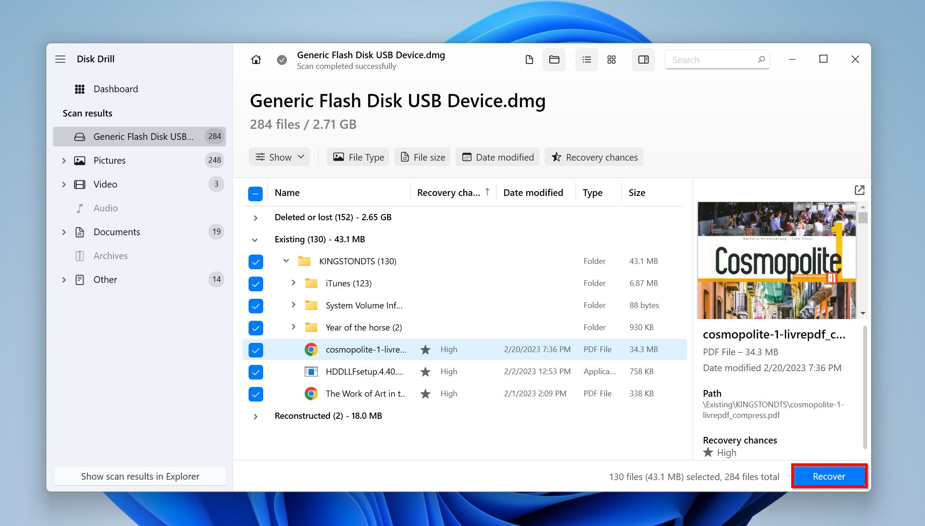Toggle the select-all header checkbox
The width and height of the screenshot is (925, 526).
[x=256, y=193]
